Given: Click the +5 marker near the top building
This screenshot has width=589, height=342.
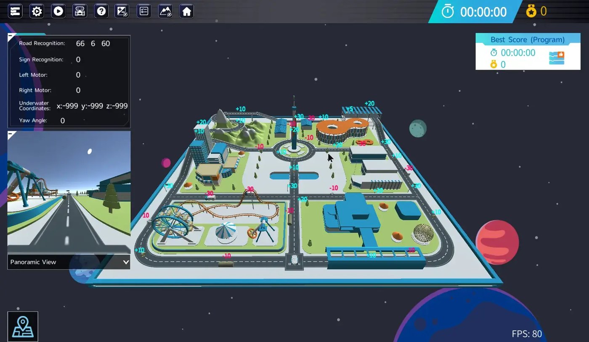Looking at the screenshot, I should click(x=350, y=109).
